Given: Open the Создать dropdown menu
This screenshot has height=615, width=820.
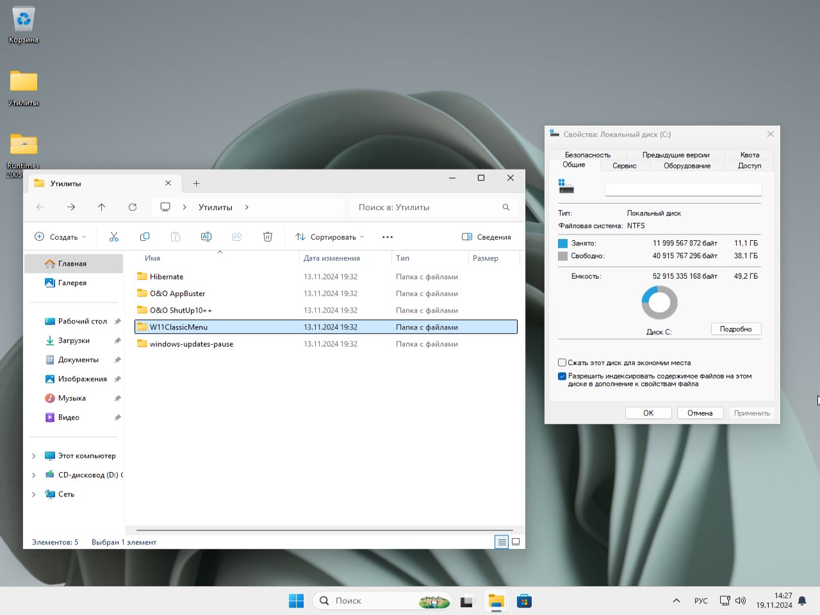Looking at the screenshot, I should click(60, 237).
